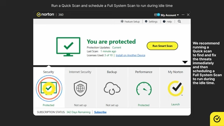Click the search magnifier icon
The image size is (224, 126).
pos(179,21)
